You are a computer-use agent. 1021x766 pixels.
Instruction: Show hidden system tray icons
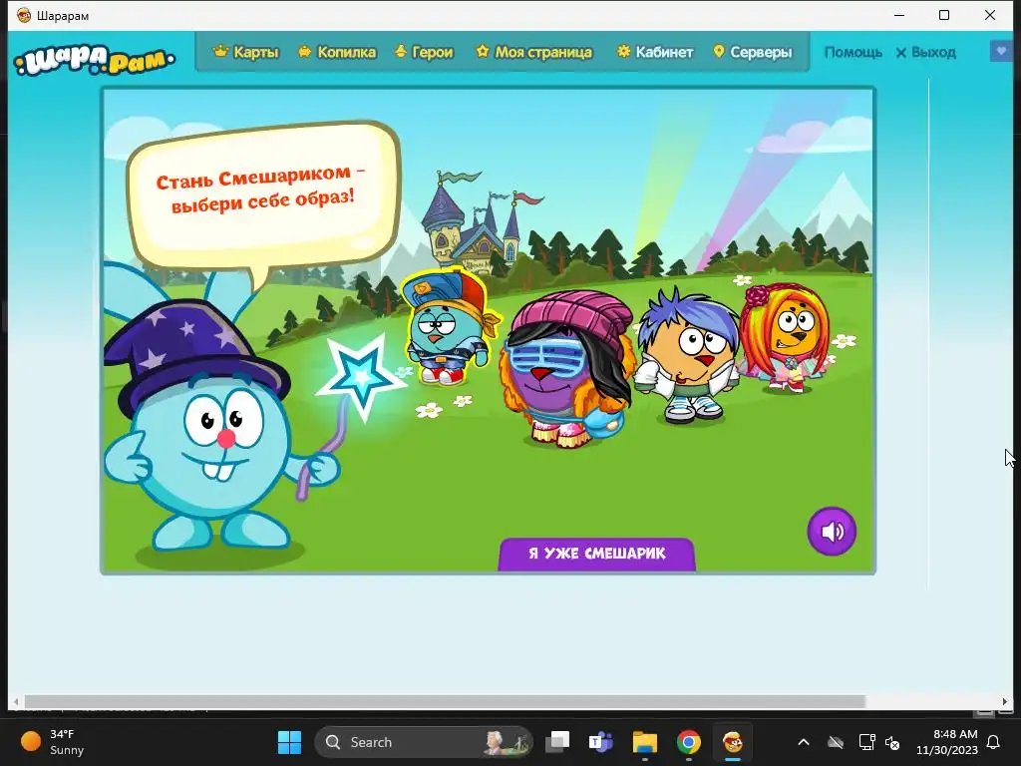(x=804, y=742)
